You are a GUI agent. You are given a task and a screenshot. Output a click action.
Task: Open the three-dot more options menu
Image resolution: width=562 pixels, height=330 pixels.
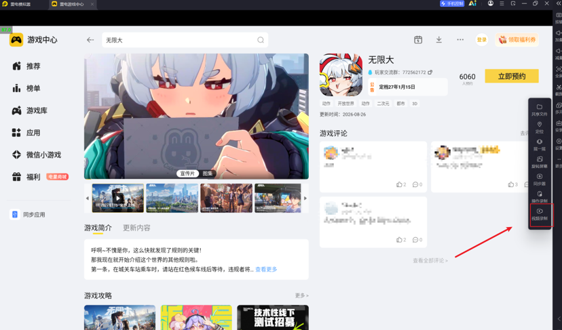coord(460,40)
